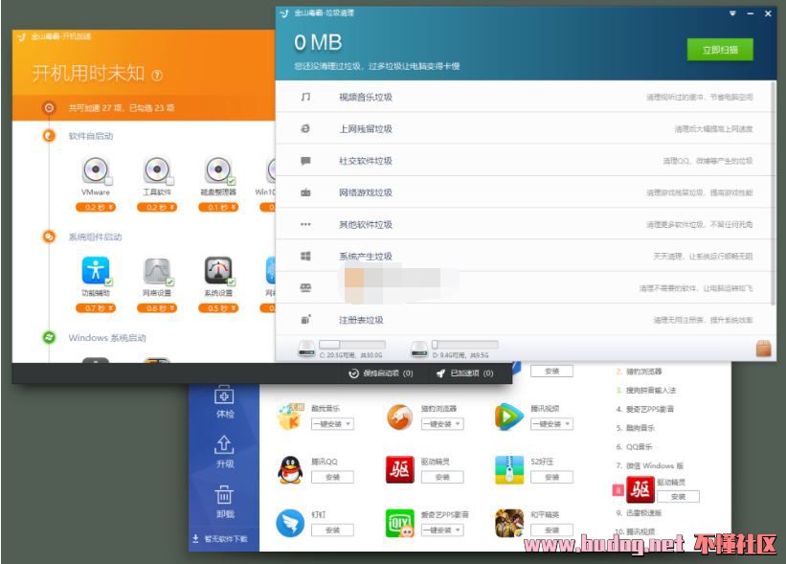The height and width of the screenshot is (564, 786).
Task: Click the 腾讯视频 play icon
Action: click(x=508, y=417)
